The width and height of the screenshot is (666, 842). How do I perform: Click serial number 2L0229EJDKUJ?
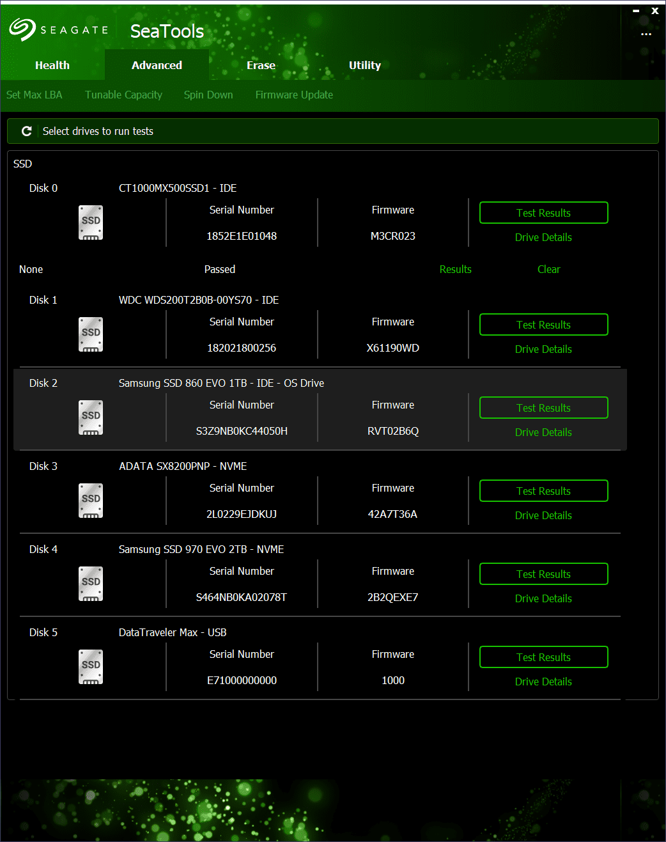coord(242,514)
